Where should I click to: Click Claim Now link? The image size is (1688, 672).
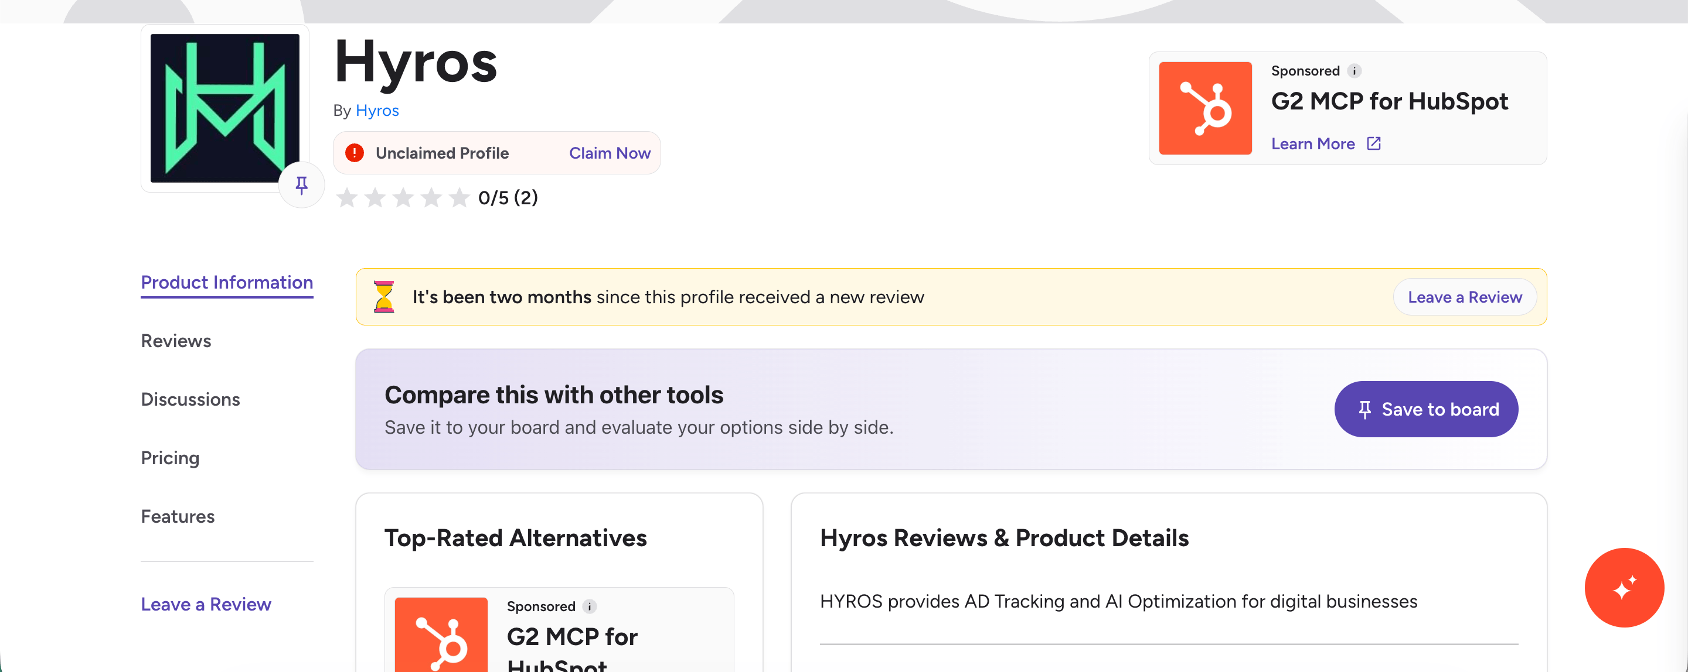click(x=610, y=153)
